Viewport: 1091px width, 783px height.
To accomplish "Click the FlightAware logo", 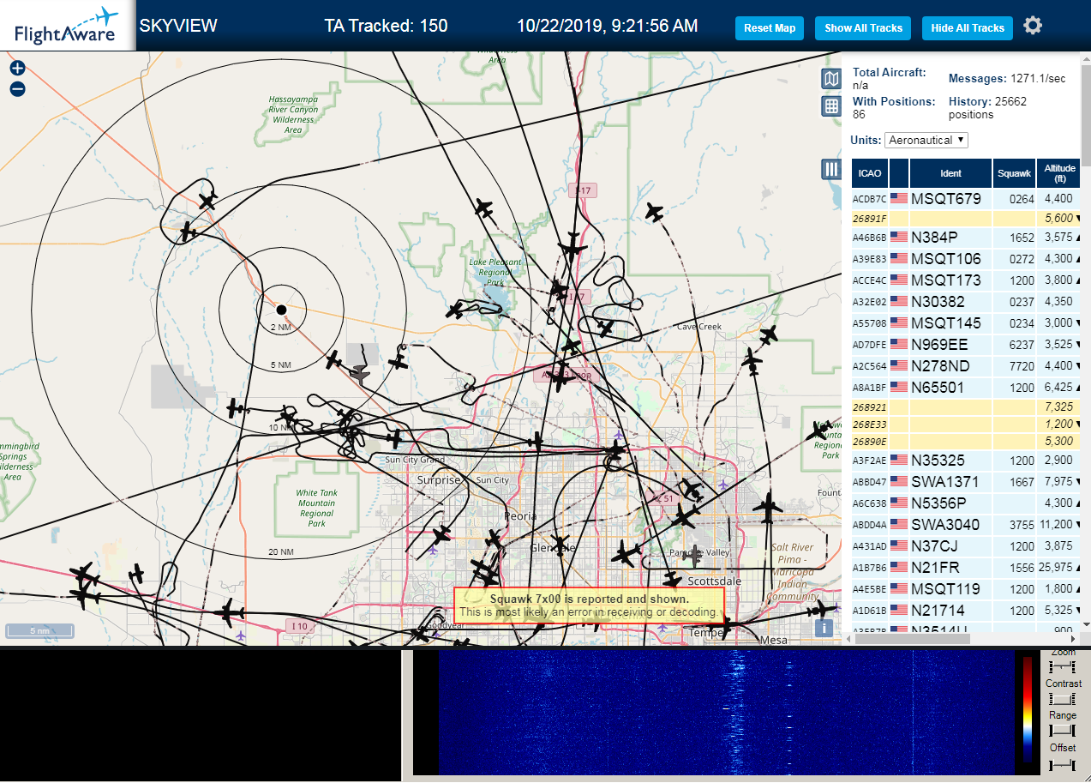I will [x=67, y=26].
